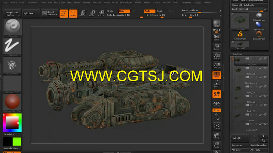Select the green main color swatch

click(x=17, y=141)
